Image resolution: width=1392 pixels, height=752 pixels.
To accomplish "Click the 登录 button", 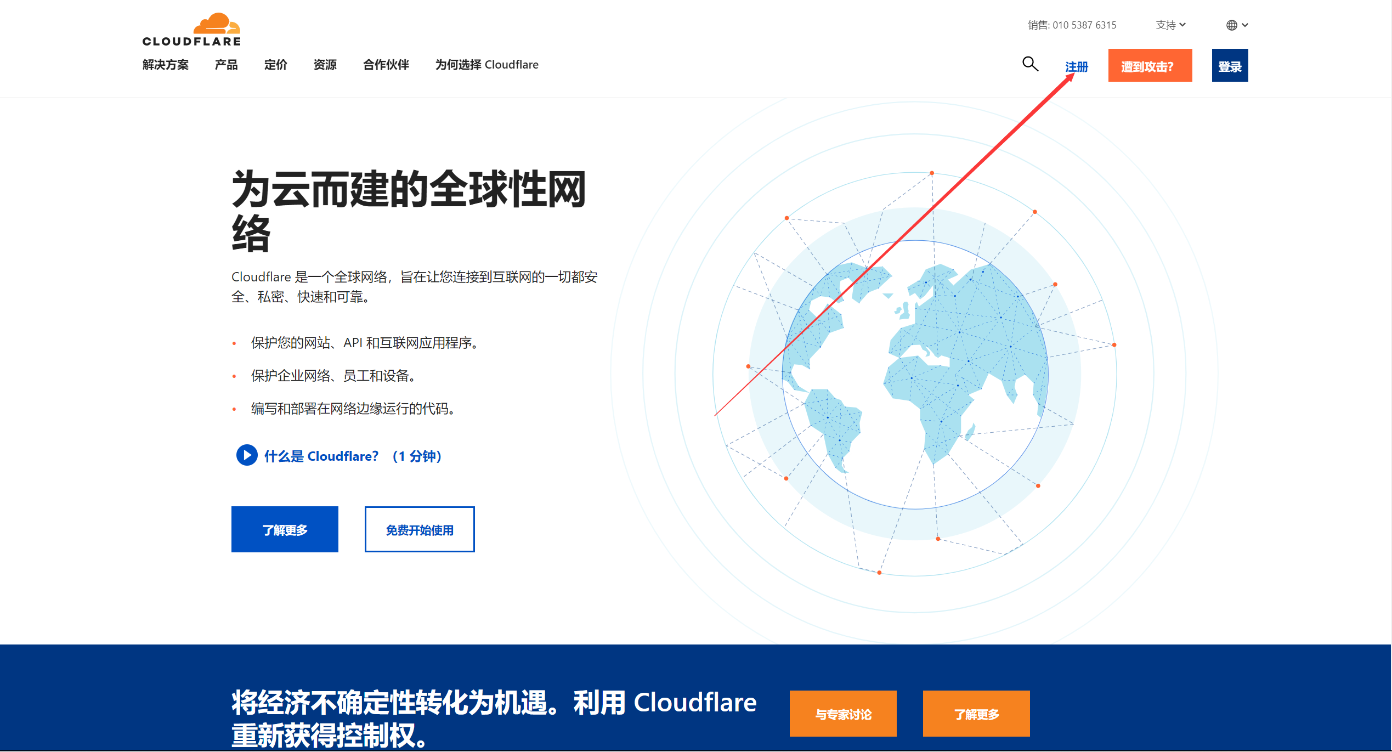I will point(1230,65).
